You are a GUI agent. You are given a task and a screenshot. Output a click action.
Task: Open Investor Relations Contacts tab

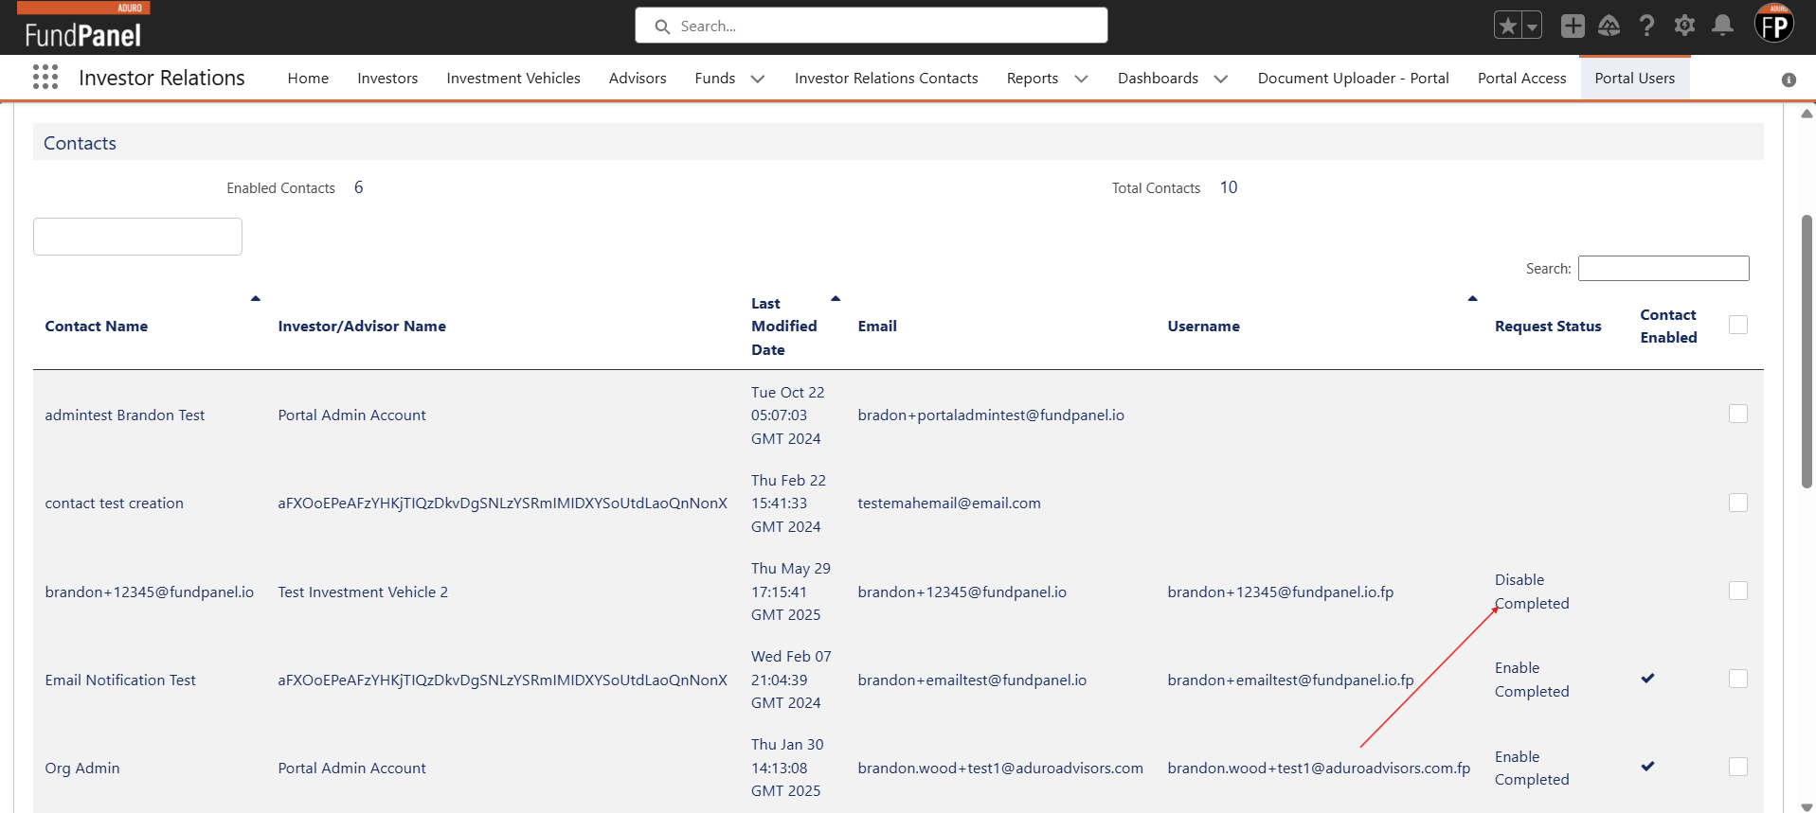(886, 78)
